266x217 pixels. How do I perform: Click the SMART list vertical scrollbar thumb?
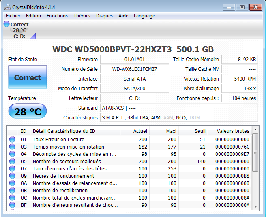pyautogui.click(x=255, y=153)
